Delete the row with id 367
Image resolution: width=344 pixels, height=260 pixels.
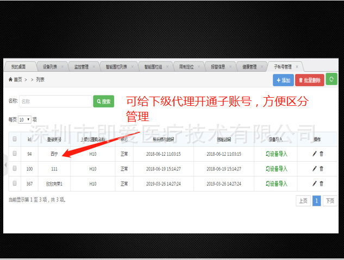pyautogui.click(x=321, y=183)
